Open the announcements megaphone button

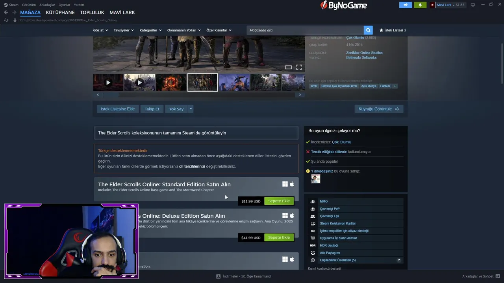[405, 5]
